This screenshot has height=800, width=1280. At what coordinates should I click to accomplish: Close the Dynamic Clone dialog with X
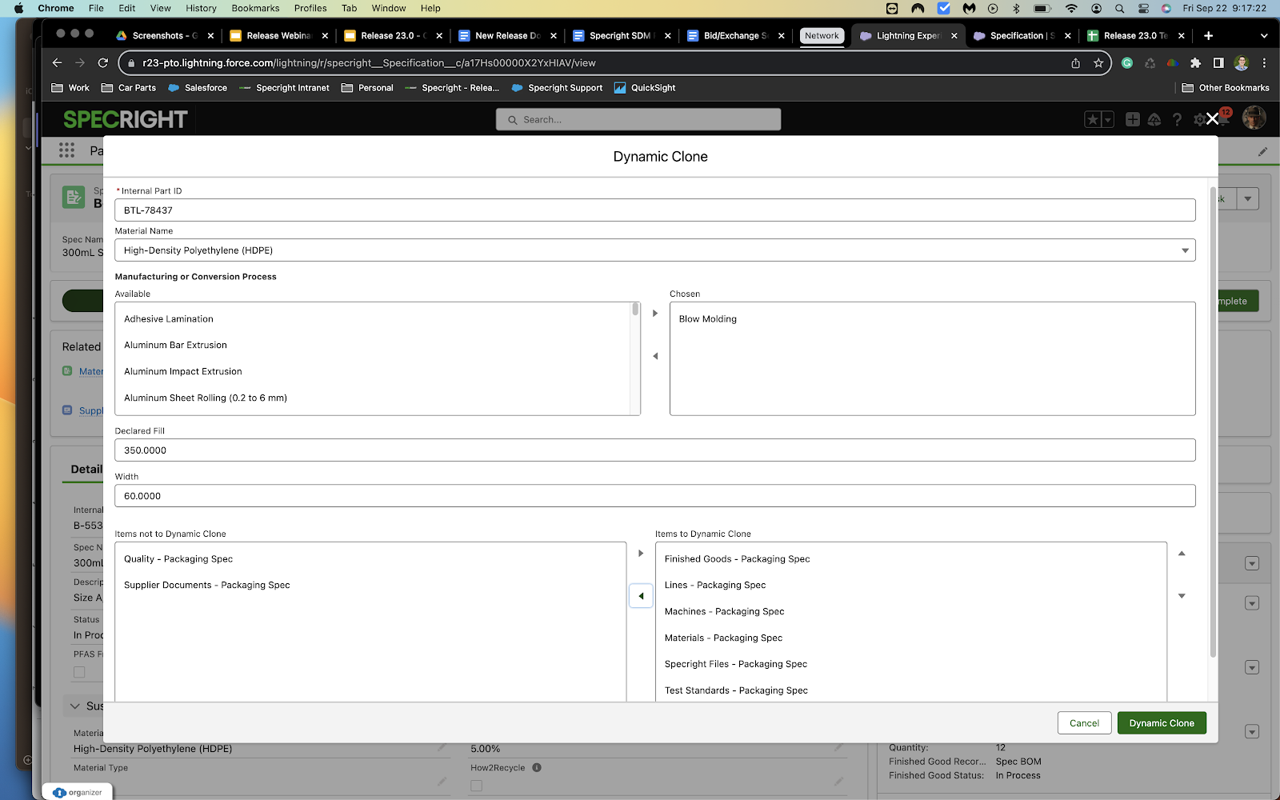[1212, 119]
